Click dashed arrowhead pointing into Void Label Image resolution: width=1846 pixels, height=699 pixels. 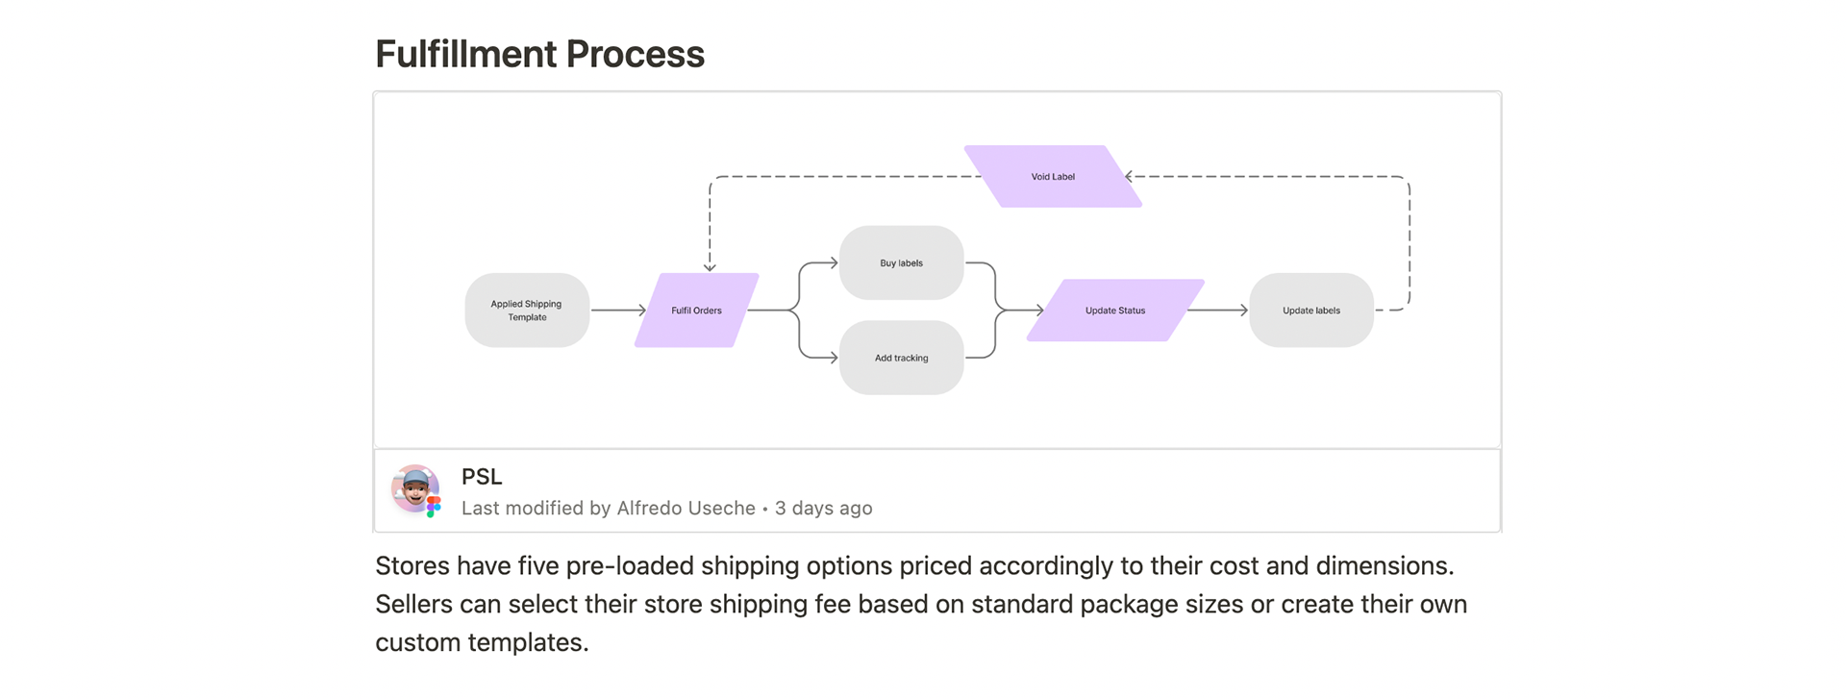click(x=1130, y=177)
